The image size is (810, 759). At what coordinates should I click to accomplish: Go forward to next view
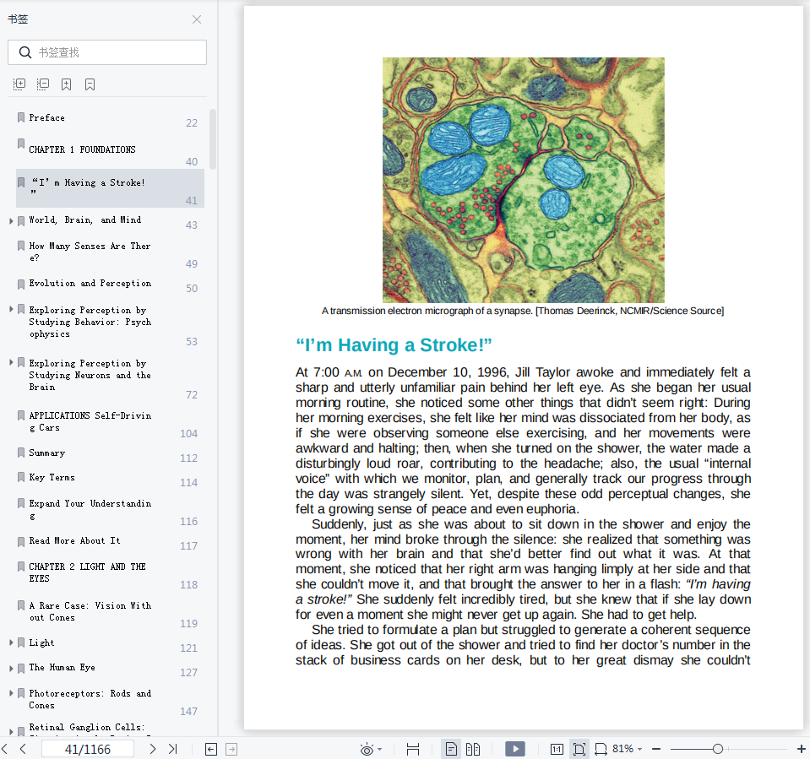click(231, 749)
